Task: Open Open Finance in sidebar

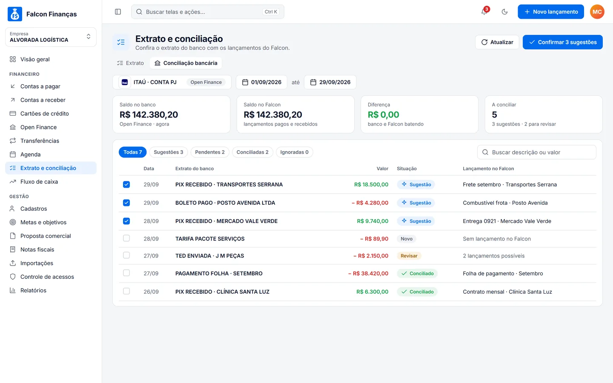Action: (x=51, y=127)
